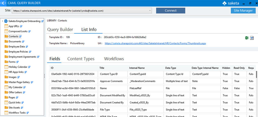Select Holiday Calendar in the tree
Viewport: 258px width, 117px height.
click(x=18, y=67)
